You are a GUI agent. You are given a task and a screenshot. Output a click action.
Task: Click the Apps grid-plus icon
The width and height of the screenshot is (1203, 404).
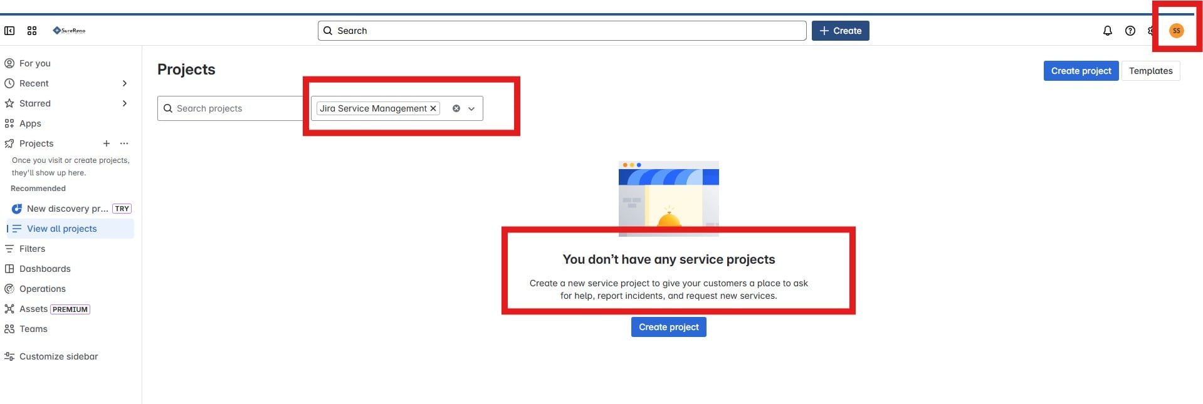pyautogui.click(x=9, y=123)
